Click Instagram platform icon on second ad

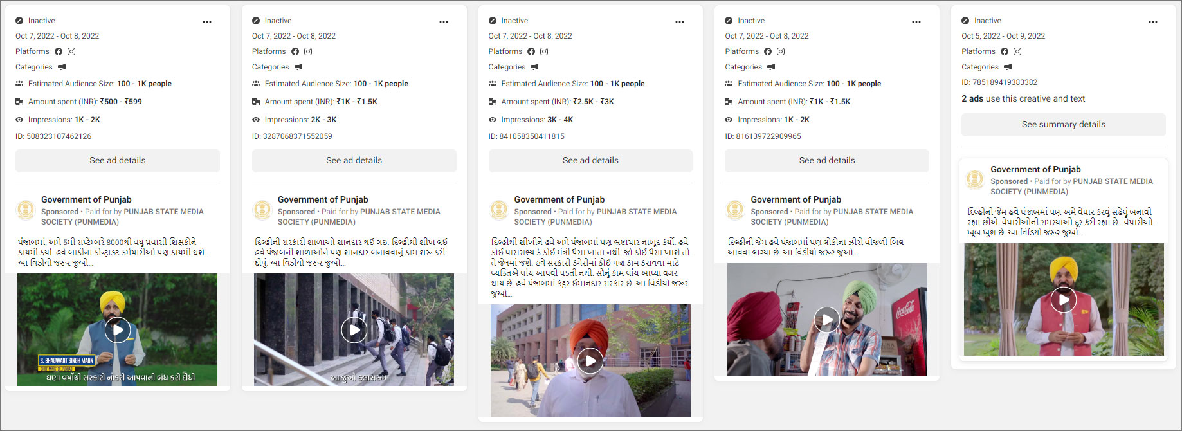point(308,51)
